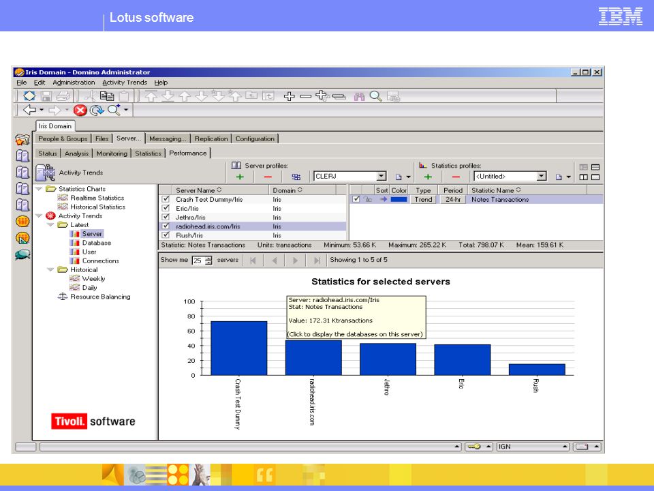Screen dimensions: 654x491
Task: Click the back navigation arrow
Action: (x=29, y=110)
